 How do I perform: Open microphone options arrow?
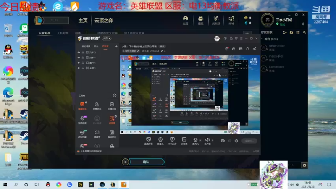coord(200,140)
